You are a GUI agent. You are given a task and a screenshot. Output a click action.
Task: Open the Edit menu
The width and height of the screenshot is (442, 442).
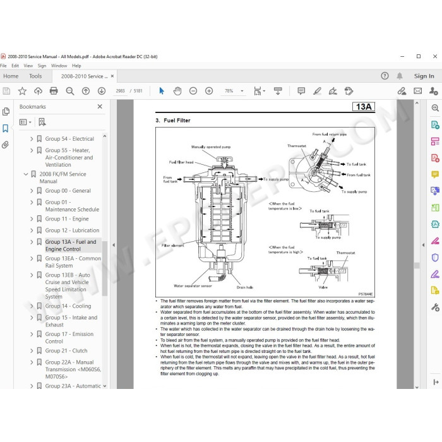(x=15, y=66)
